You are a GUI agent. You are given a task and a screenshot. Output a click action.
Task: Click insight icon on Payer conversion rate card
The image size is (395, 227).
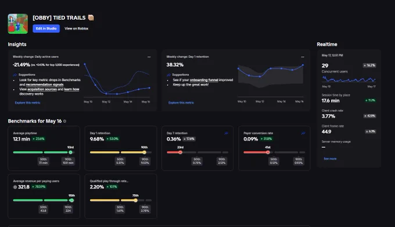tap(303, 133)
